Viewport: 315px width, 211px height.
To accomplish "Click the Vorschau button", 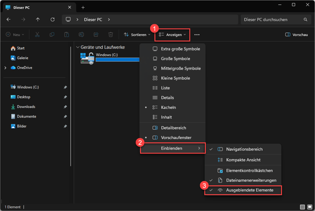I will 297,35.
